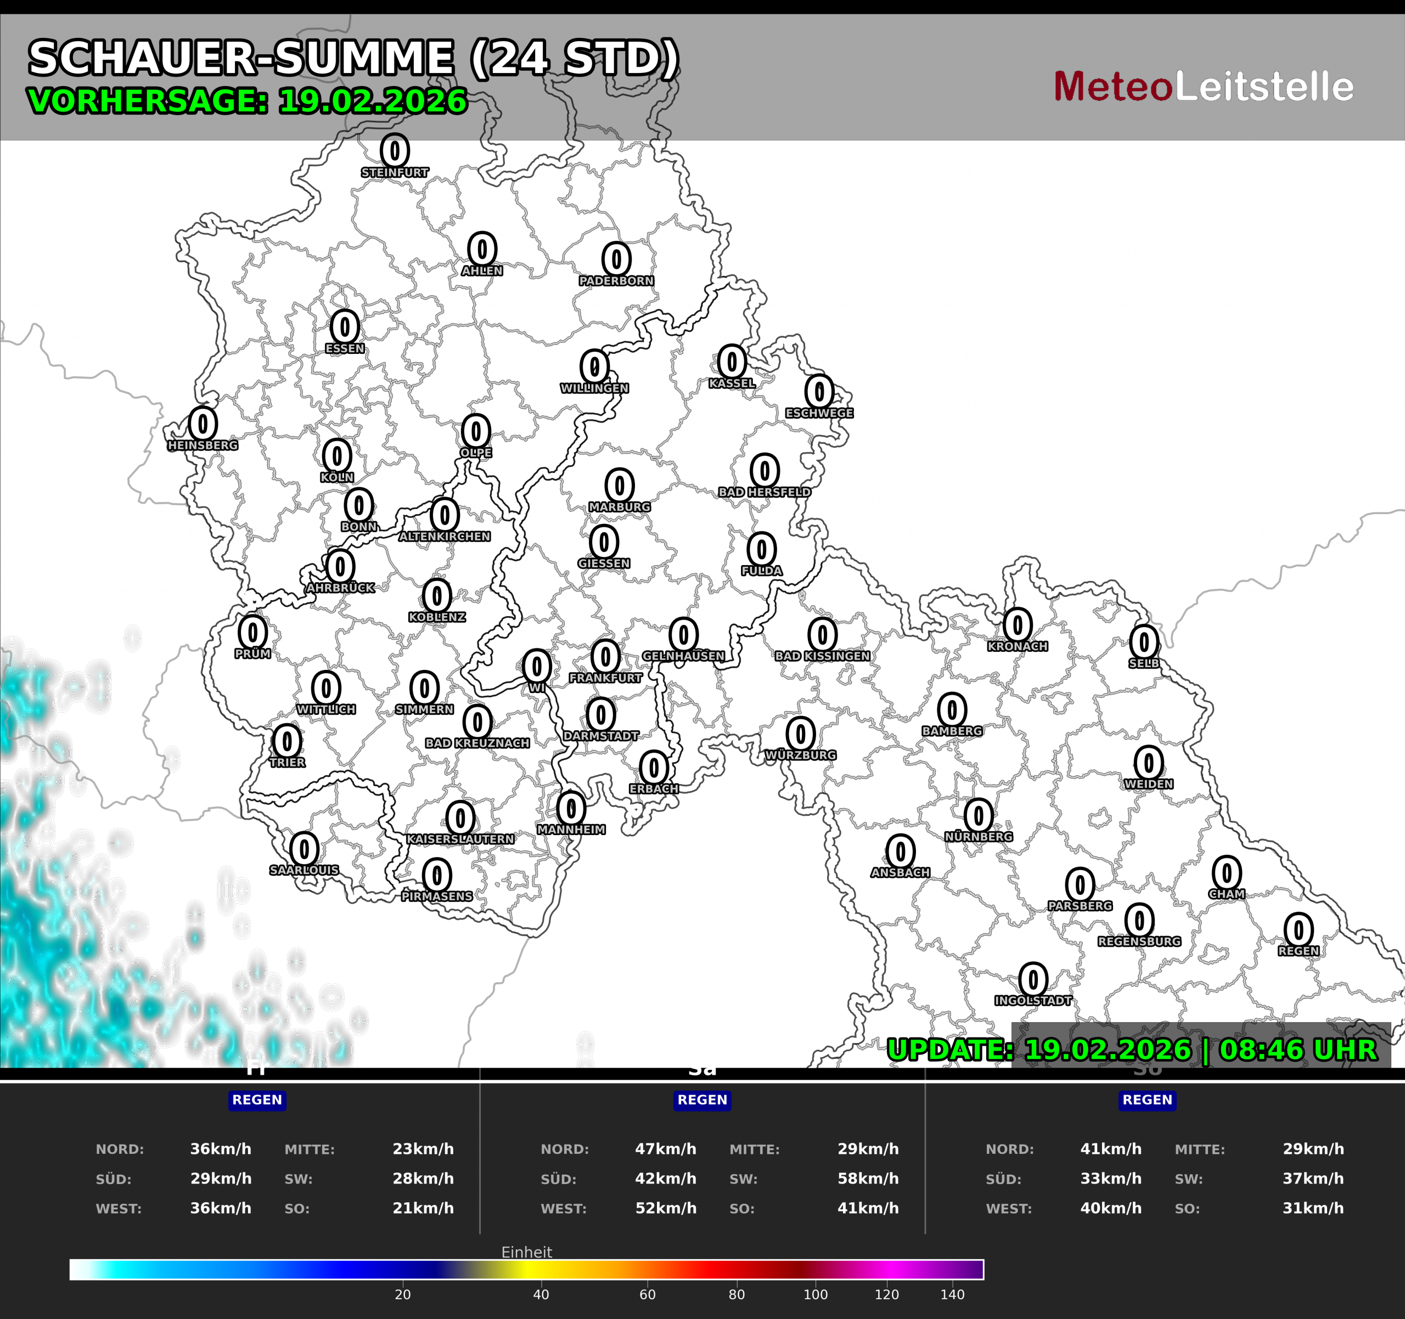The width and height of the screenshot is (1405, 1319).
Task: Click the 31km/h SO wind value
Action: (x=1314, y=1208)
